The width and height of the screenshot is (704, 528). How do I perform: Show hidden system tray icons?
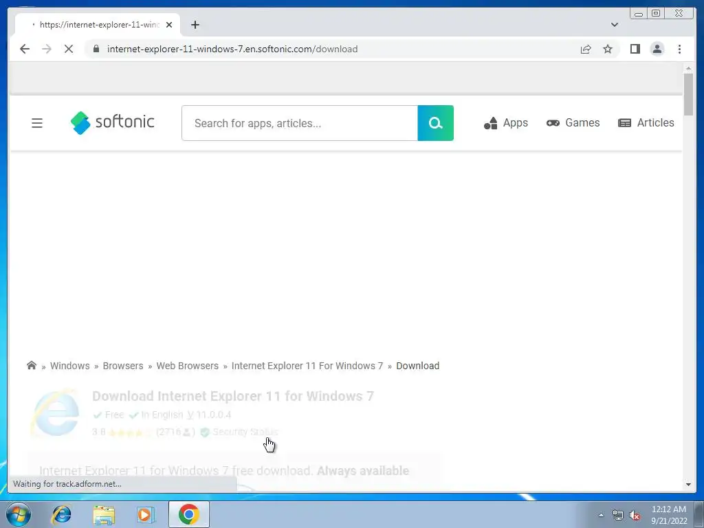click(x=601, y=515)
